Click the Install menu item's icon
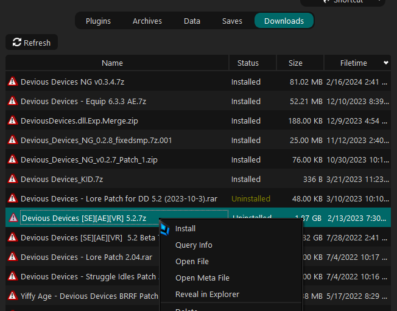The image size is (397, 311). pos(165,229)
